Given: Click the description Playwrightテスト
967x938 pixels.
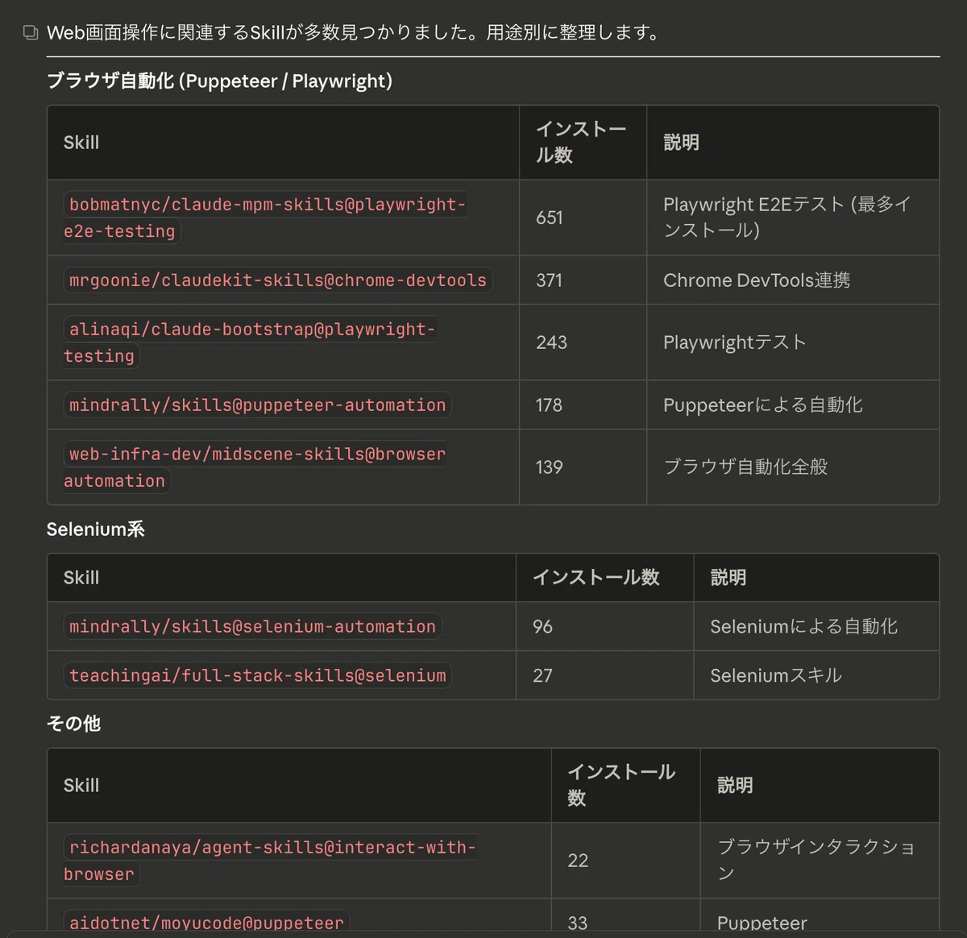Looking at the screenshot, I should click(x=735, y=342).
